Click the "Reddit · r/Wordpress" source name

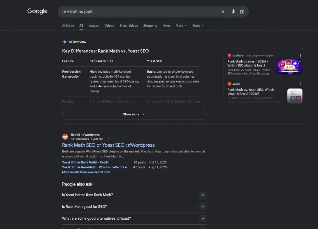(x=85, y=135)
